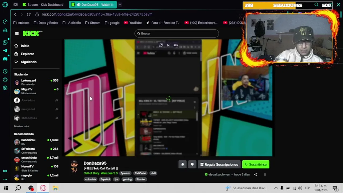
Task: Open recommended channel rageylo
Action: 36,177
